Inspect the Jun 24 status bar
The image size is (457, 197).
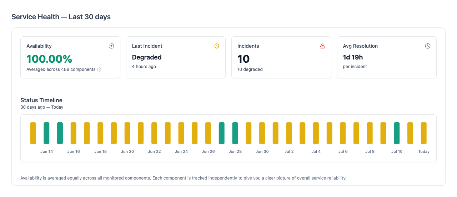181,133
